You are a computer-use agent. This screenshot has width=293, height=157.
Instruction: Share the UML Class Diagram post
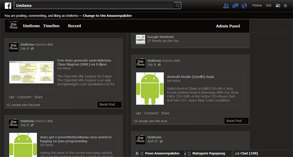click(x=38, y=97)
